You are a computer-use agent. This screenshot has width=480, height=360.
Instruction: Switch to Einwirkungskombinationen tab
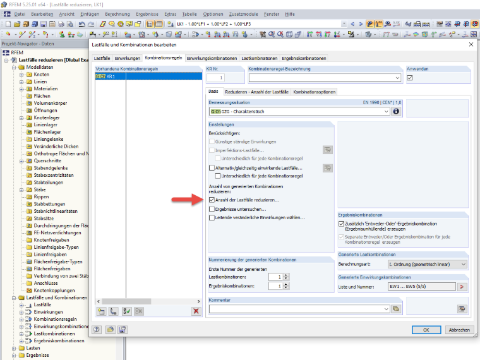[x=212, y=58]
